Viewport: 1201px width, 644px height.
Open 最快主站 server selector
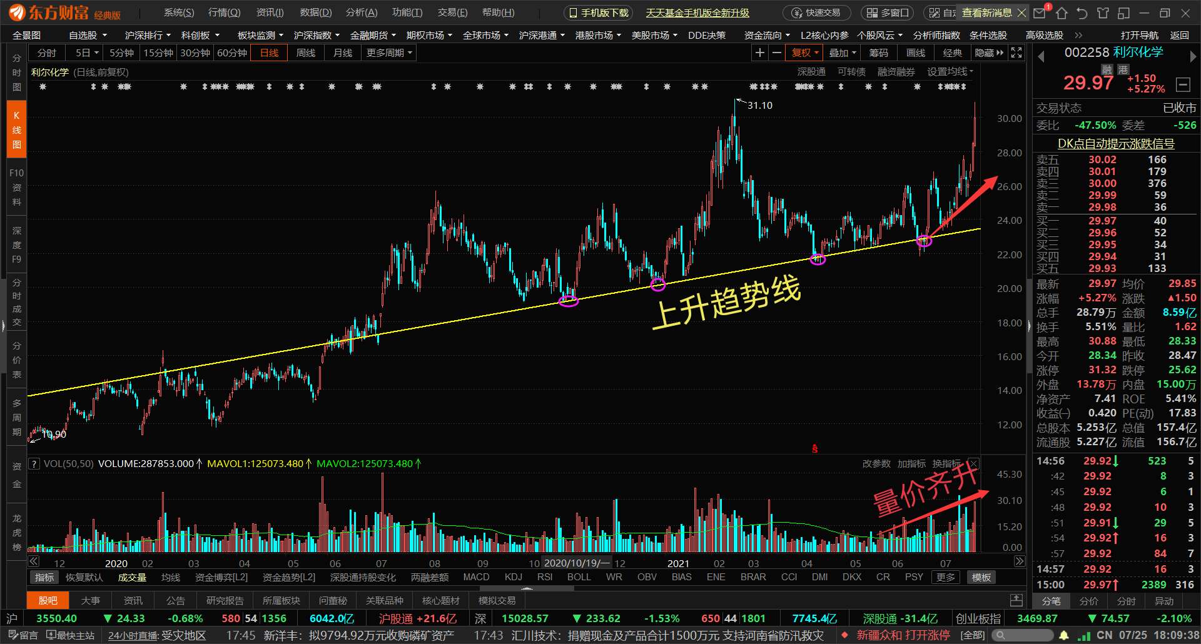[71, 635]
